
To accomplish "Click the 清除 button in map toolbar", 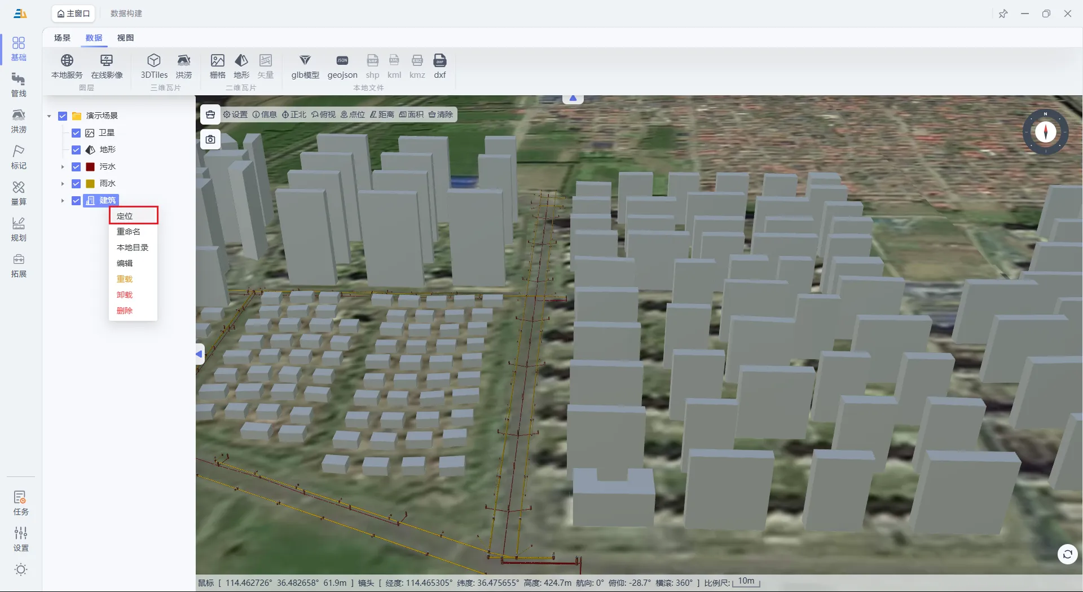I will tap(441, 114).
